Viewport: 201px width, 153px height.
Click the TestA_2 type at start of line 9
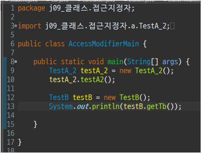63,70
